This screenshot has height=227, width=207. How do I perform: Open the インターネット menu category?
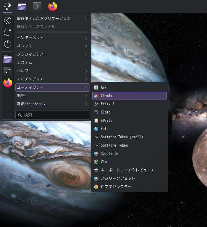(53, 38)
